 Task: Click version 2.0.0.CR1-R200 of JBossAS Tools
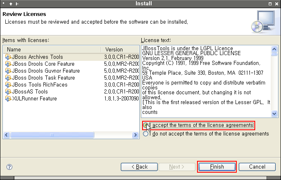(122, 91)
